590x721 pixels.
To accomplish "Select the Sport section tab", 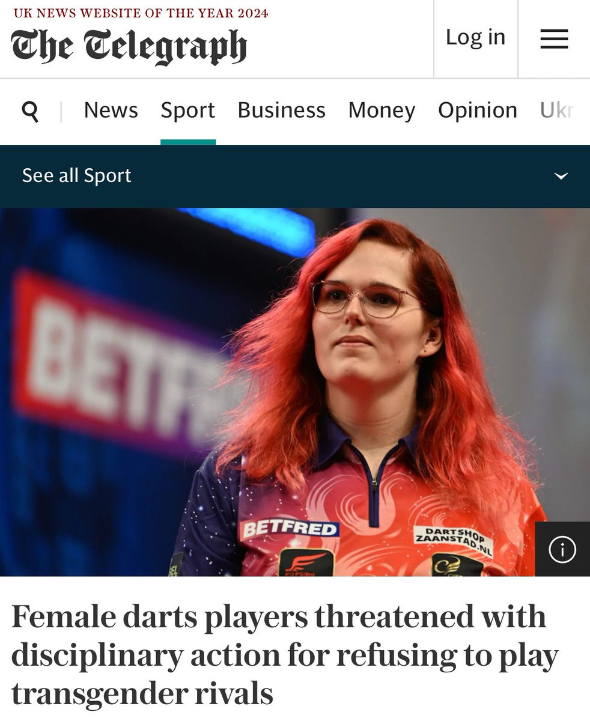I will [188, 111].
